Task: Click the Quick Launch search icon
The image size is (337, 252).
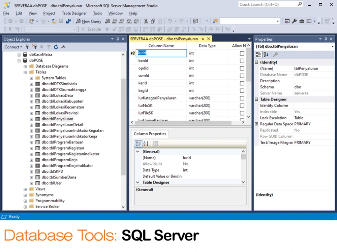Action: click(x=300, y=4)
